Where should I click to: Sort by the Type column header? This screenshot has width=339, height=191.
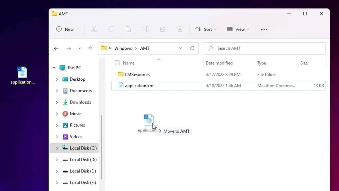coord(262,63)
